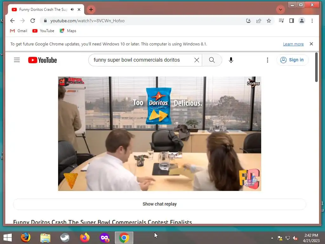Launch the gray bird taskbar app
Viewport: 325px width, 244px height.
[x=65, y=238]
